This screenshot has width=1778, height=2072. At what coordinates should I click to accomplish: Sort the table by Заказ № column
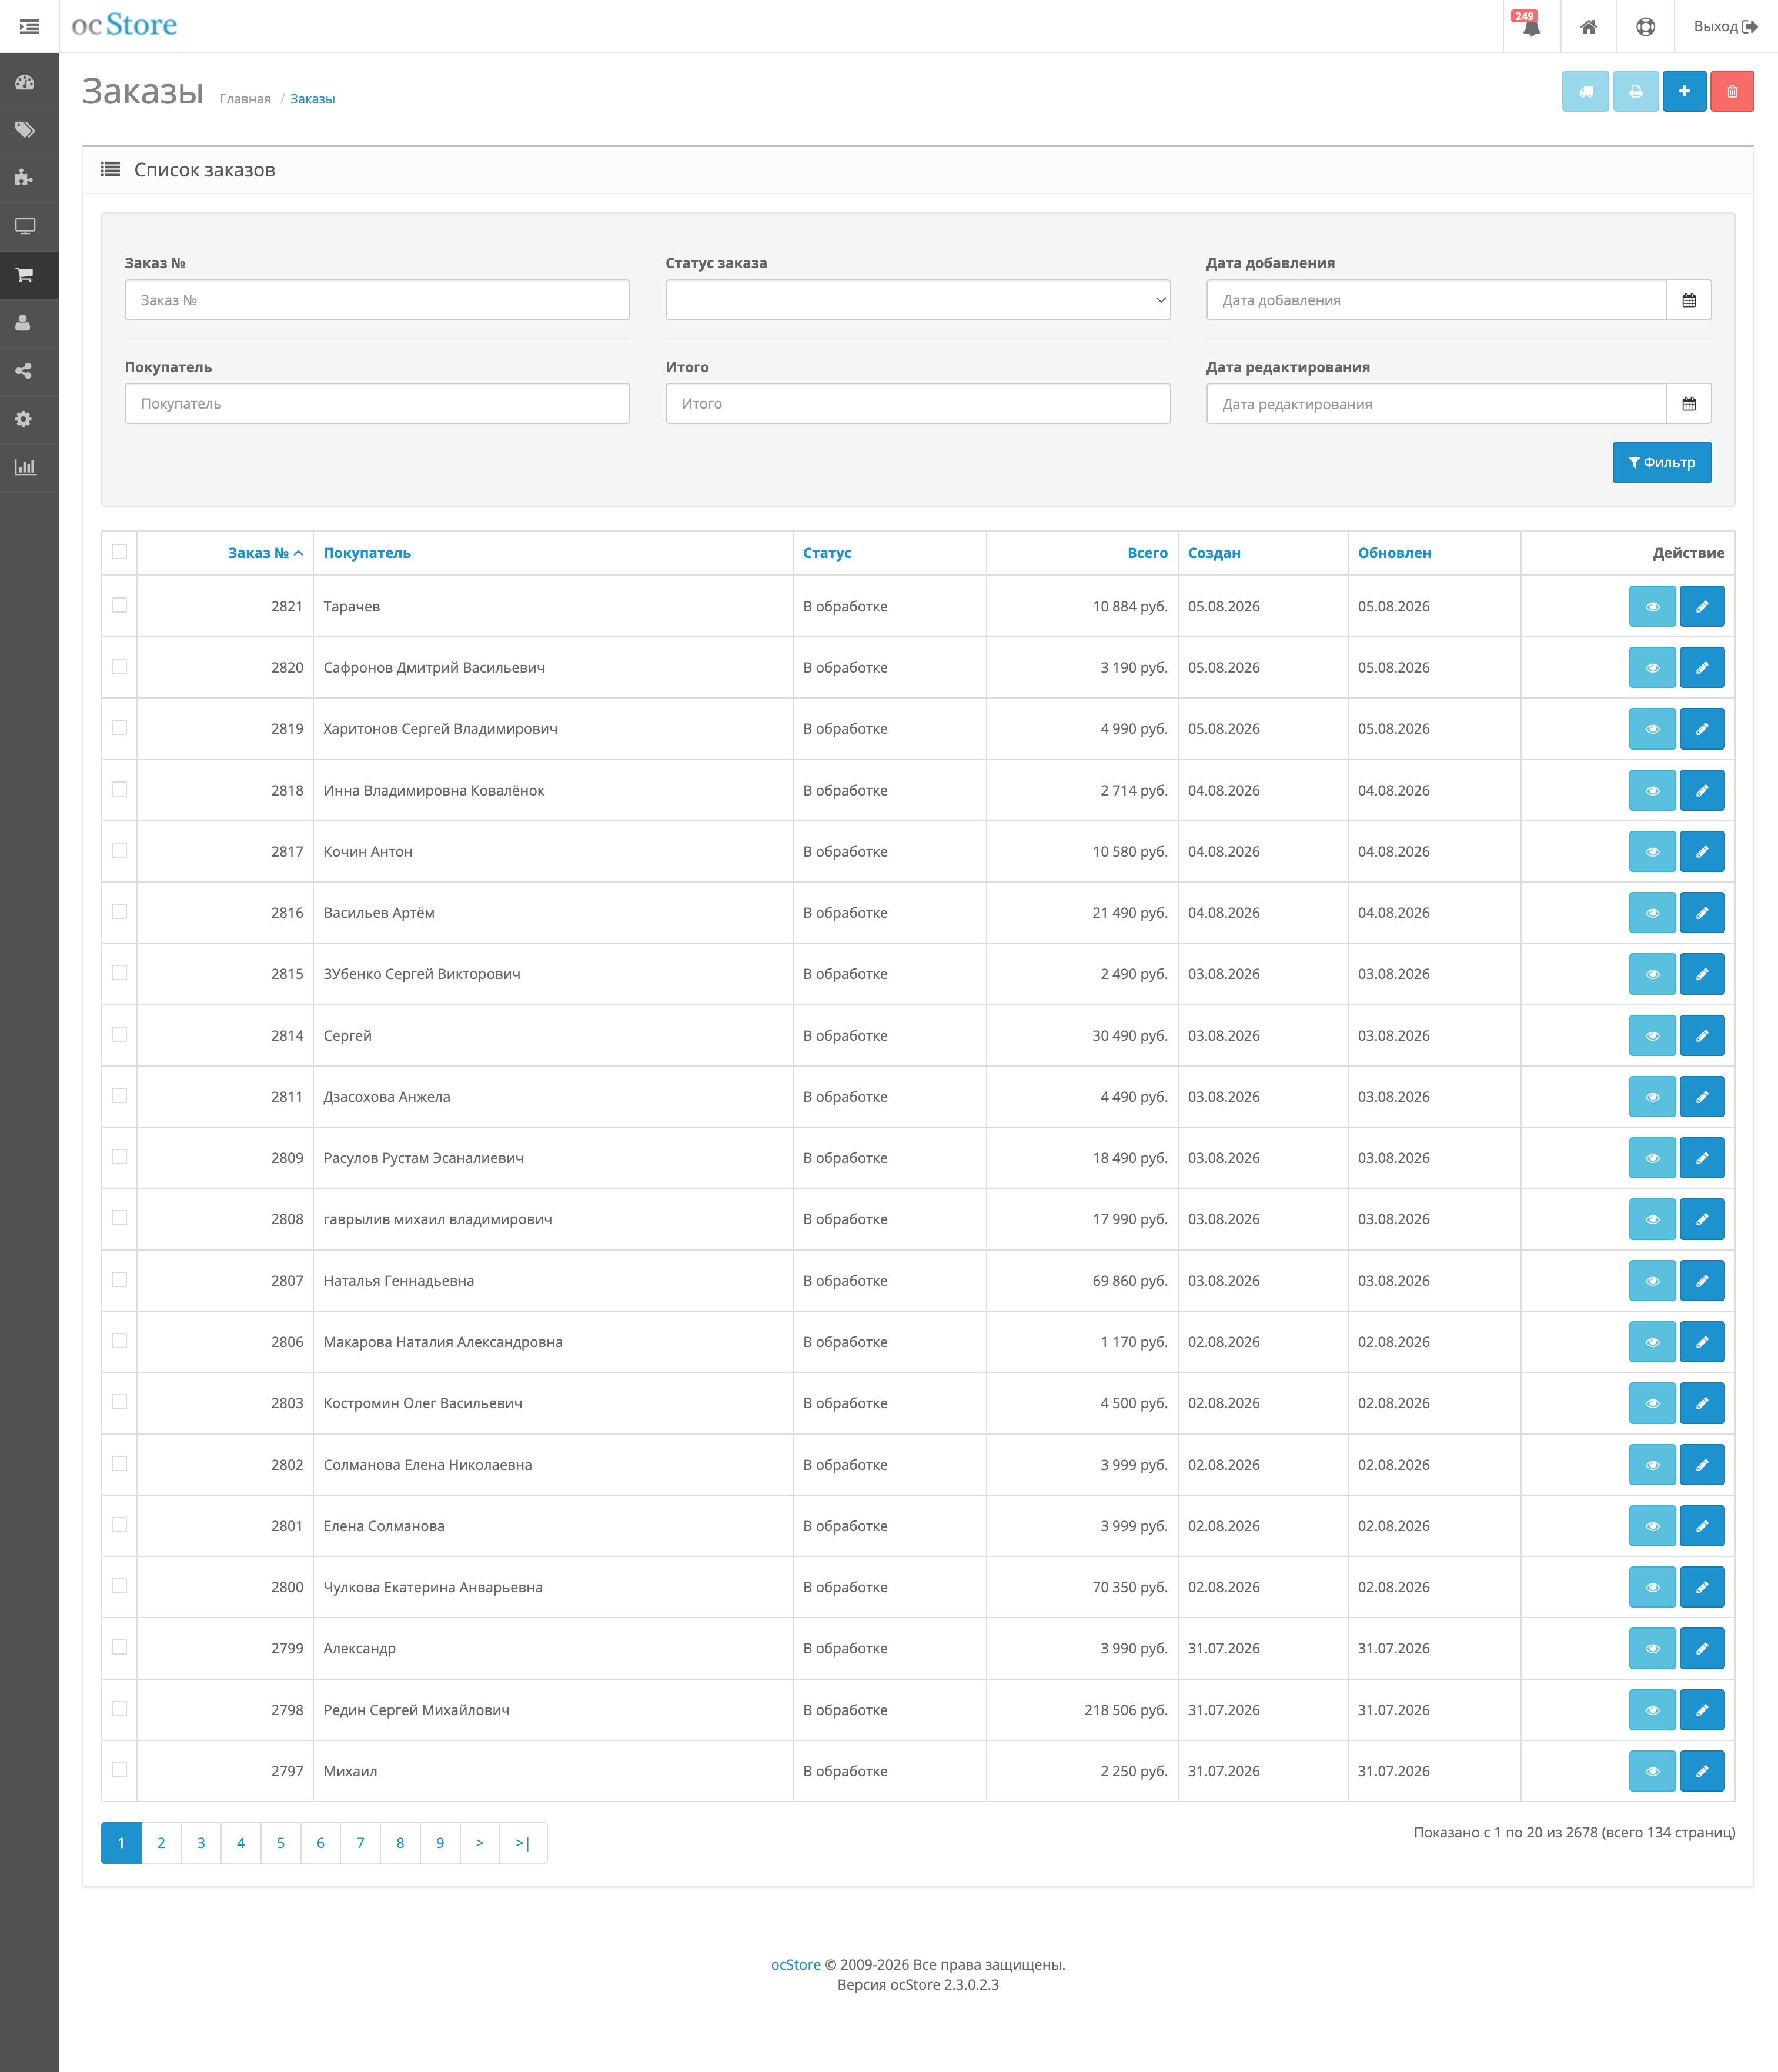tap(265, 553)
